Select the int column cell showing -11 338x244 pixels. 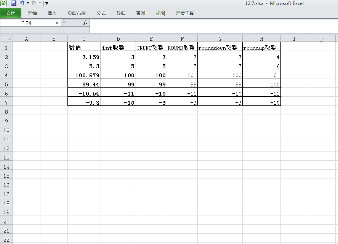119,92
